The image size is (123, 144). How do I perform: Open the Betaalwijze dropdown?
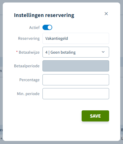(76, 52)
